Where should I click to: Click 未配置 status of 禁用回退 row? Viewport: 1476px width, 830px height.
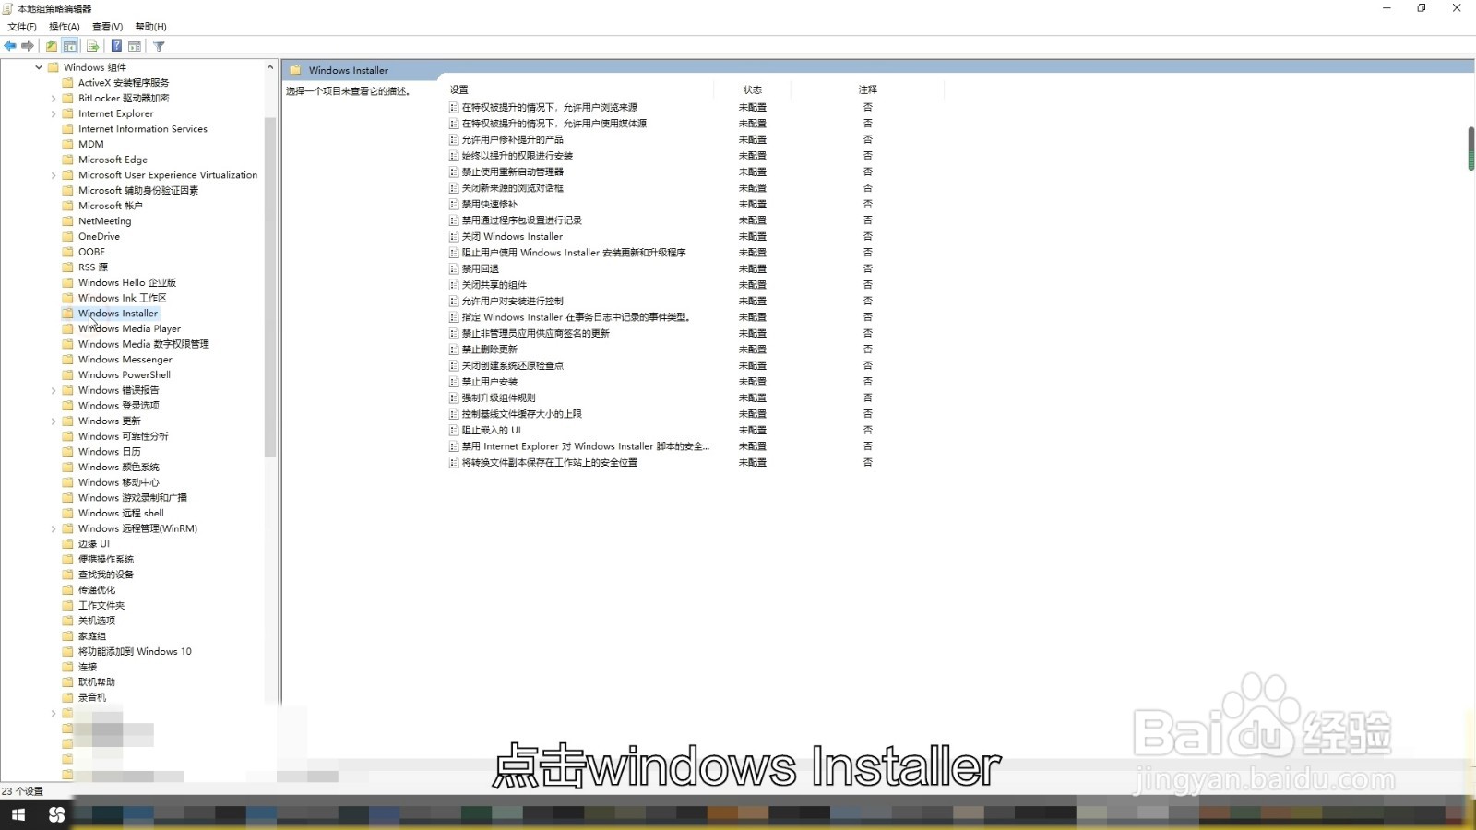pos(753,269)
